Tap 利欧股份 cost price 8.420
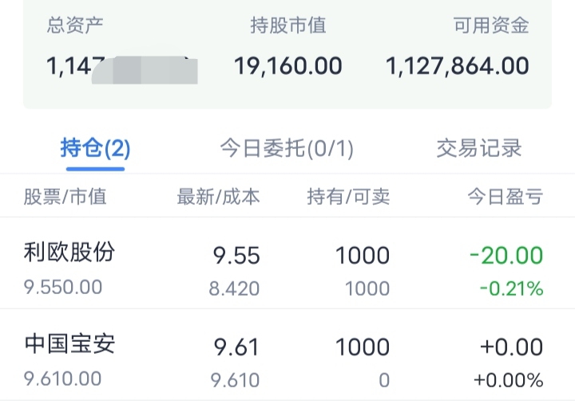 click(234, 288)
